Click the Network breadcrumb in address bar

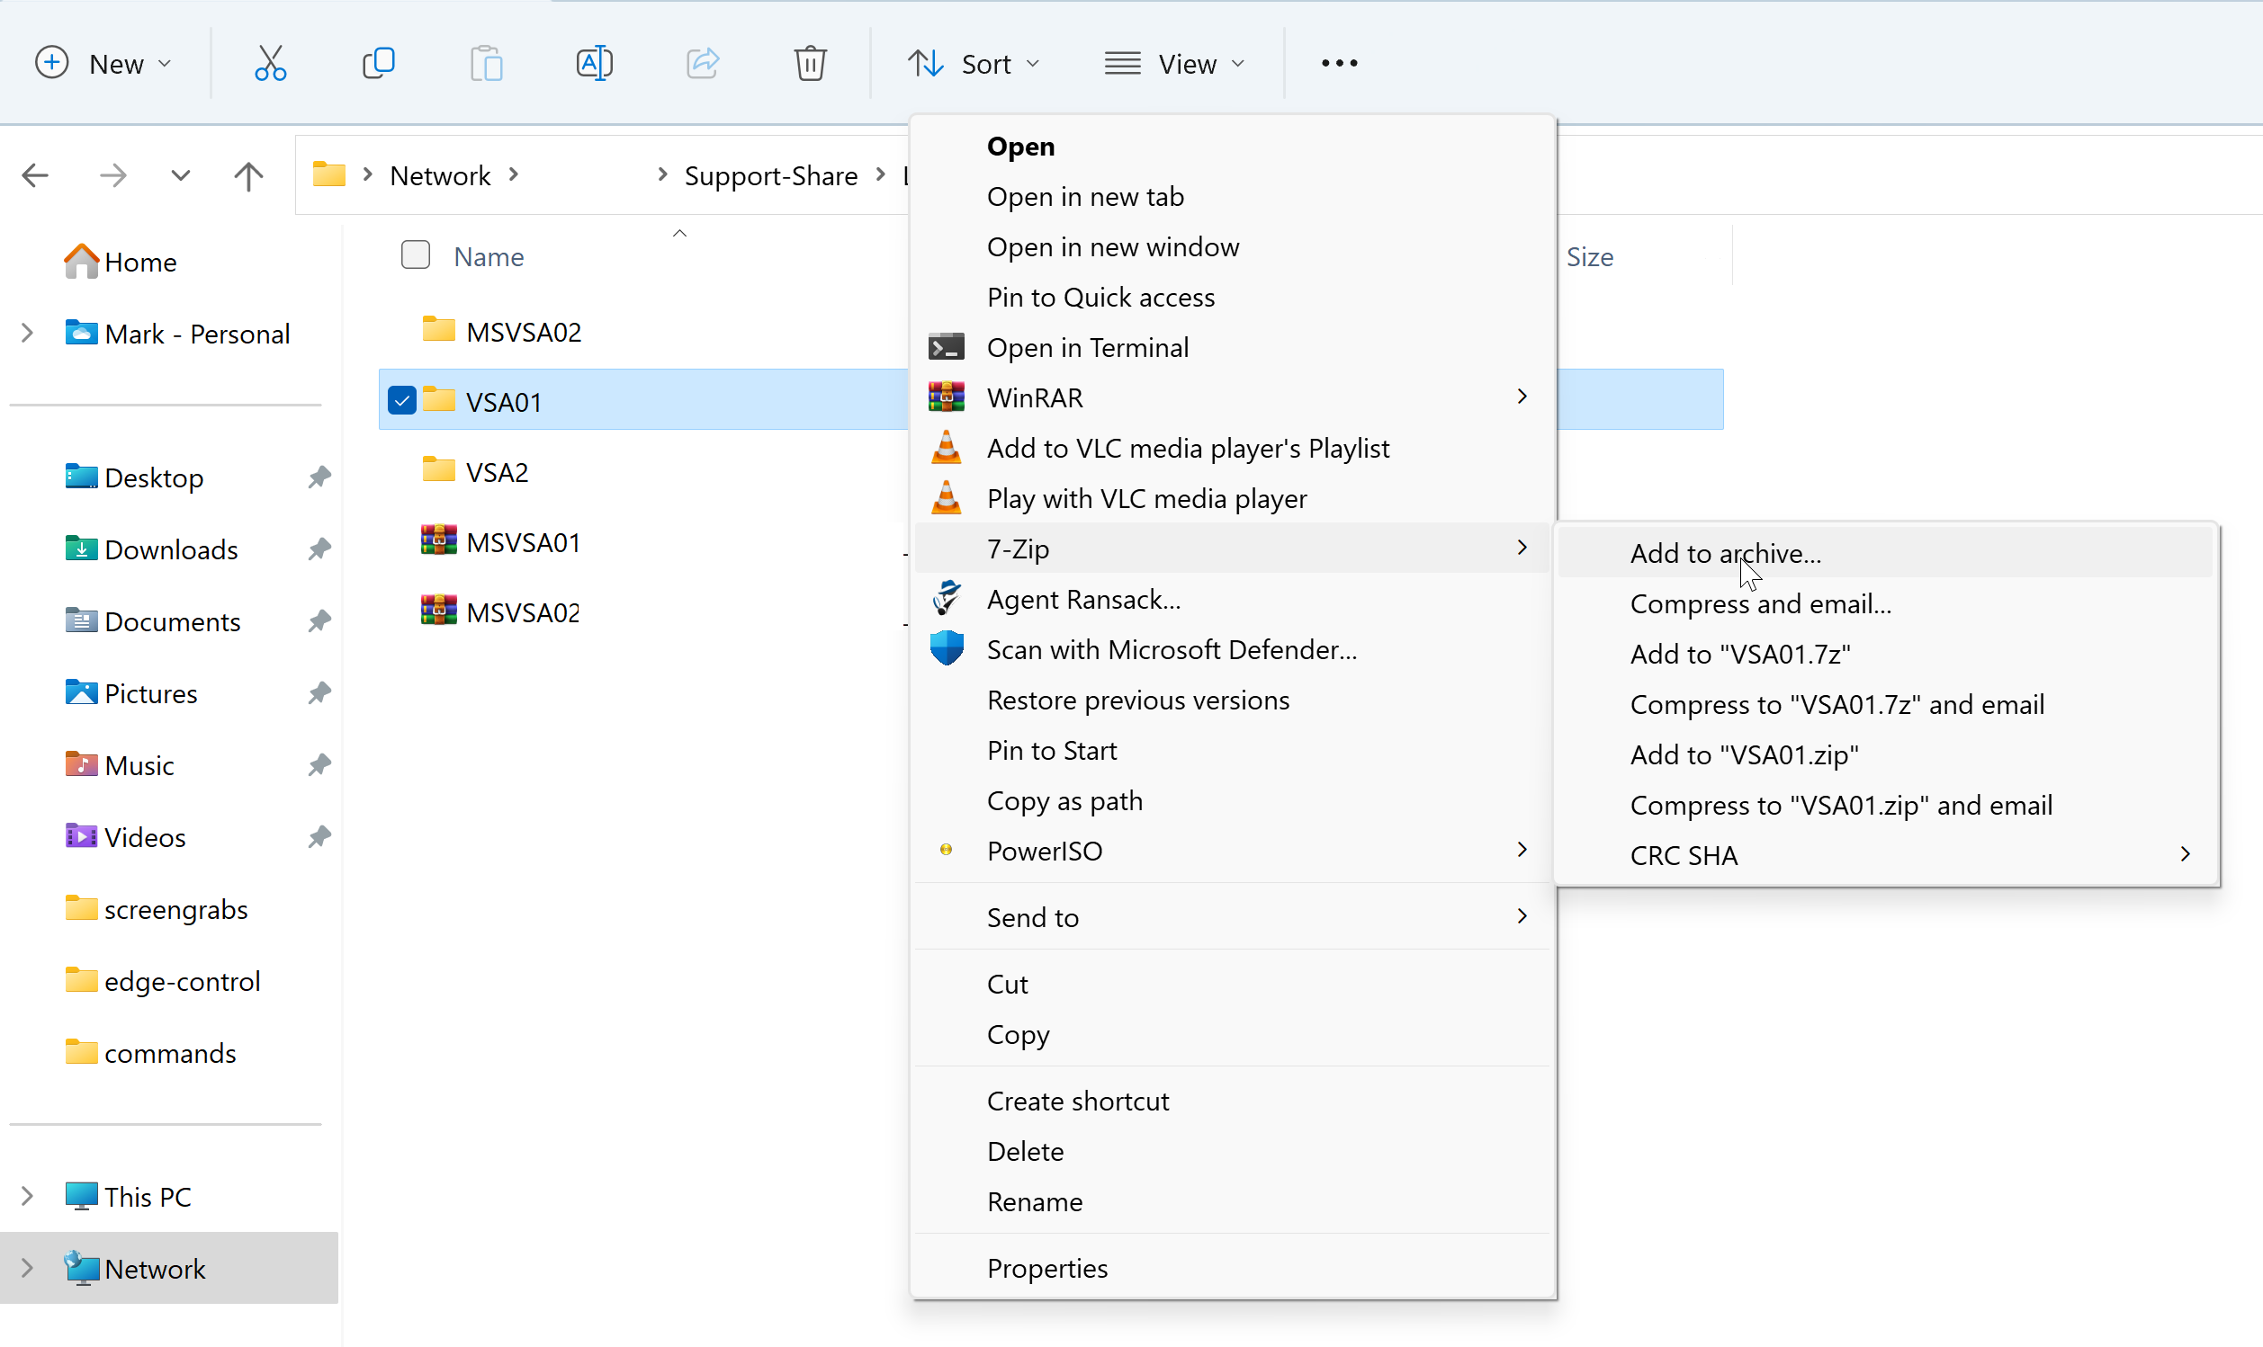click(439, 175)
